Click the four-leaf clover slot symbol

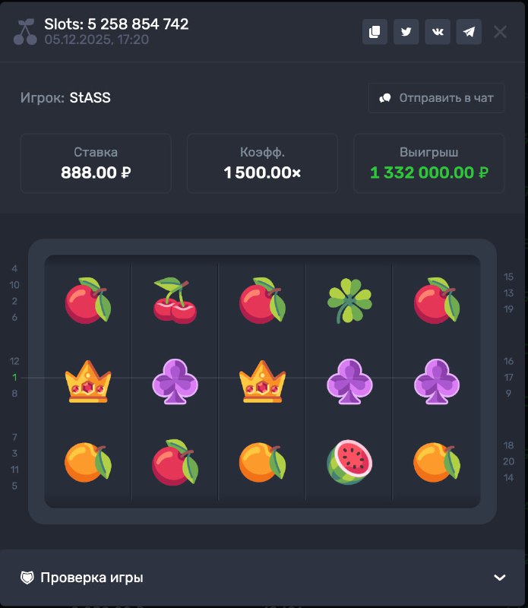click(x=349, y=301)
